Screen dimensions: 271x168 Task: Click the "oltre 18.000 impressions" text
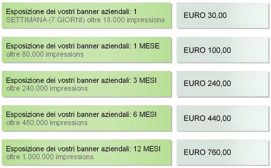point(126,20)
